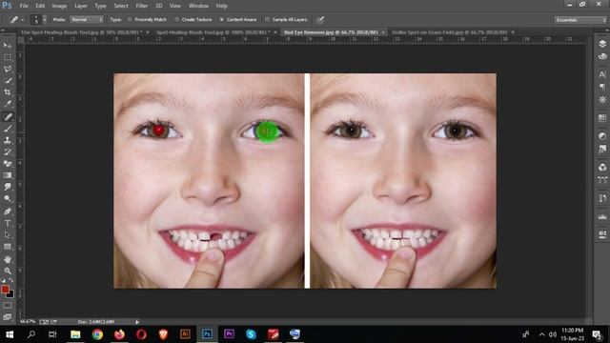Reset default foreground and background colors
The height and width of the screenshot is (343, 610).
tap(4, 280)
